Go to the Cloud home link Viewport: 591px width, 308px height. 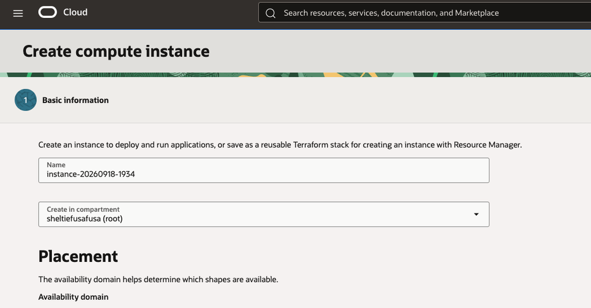(76, 13)
